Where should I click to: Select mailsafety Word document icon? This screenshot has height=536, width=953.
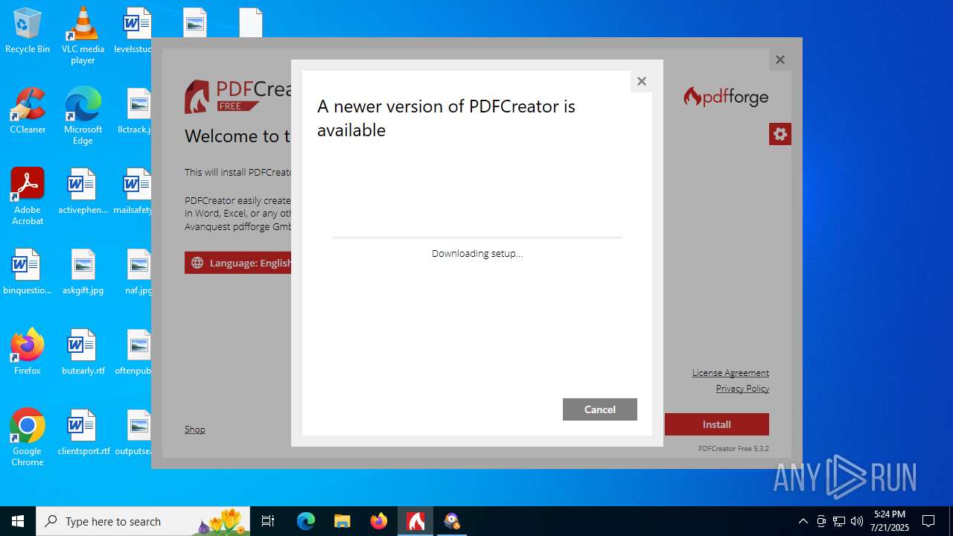tap(134, 192)
